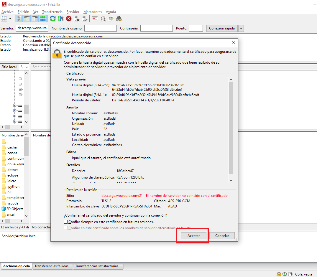Select the .eclipse folder icon
Screen dimensions: 317x277
4,175
